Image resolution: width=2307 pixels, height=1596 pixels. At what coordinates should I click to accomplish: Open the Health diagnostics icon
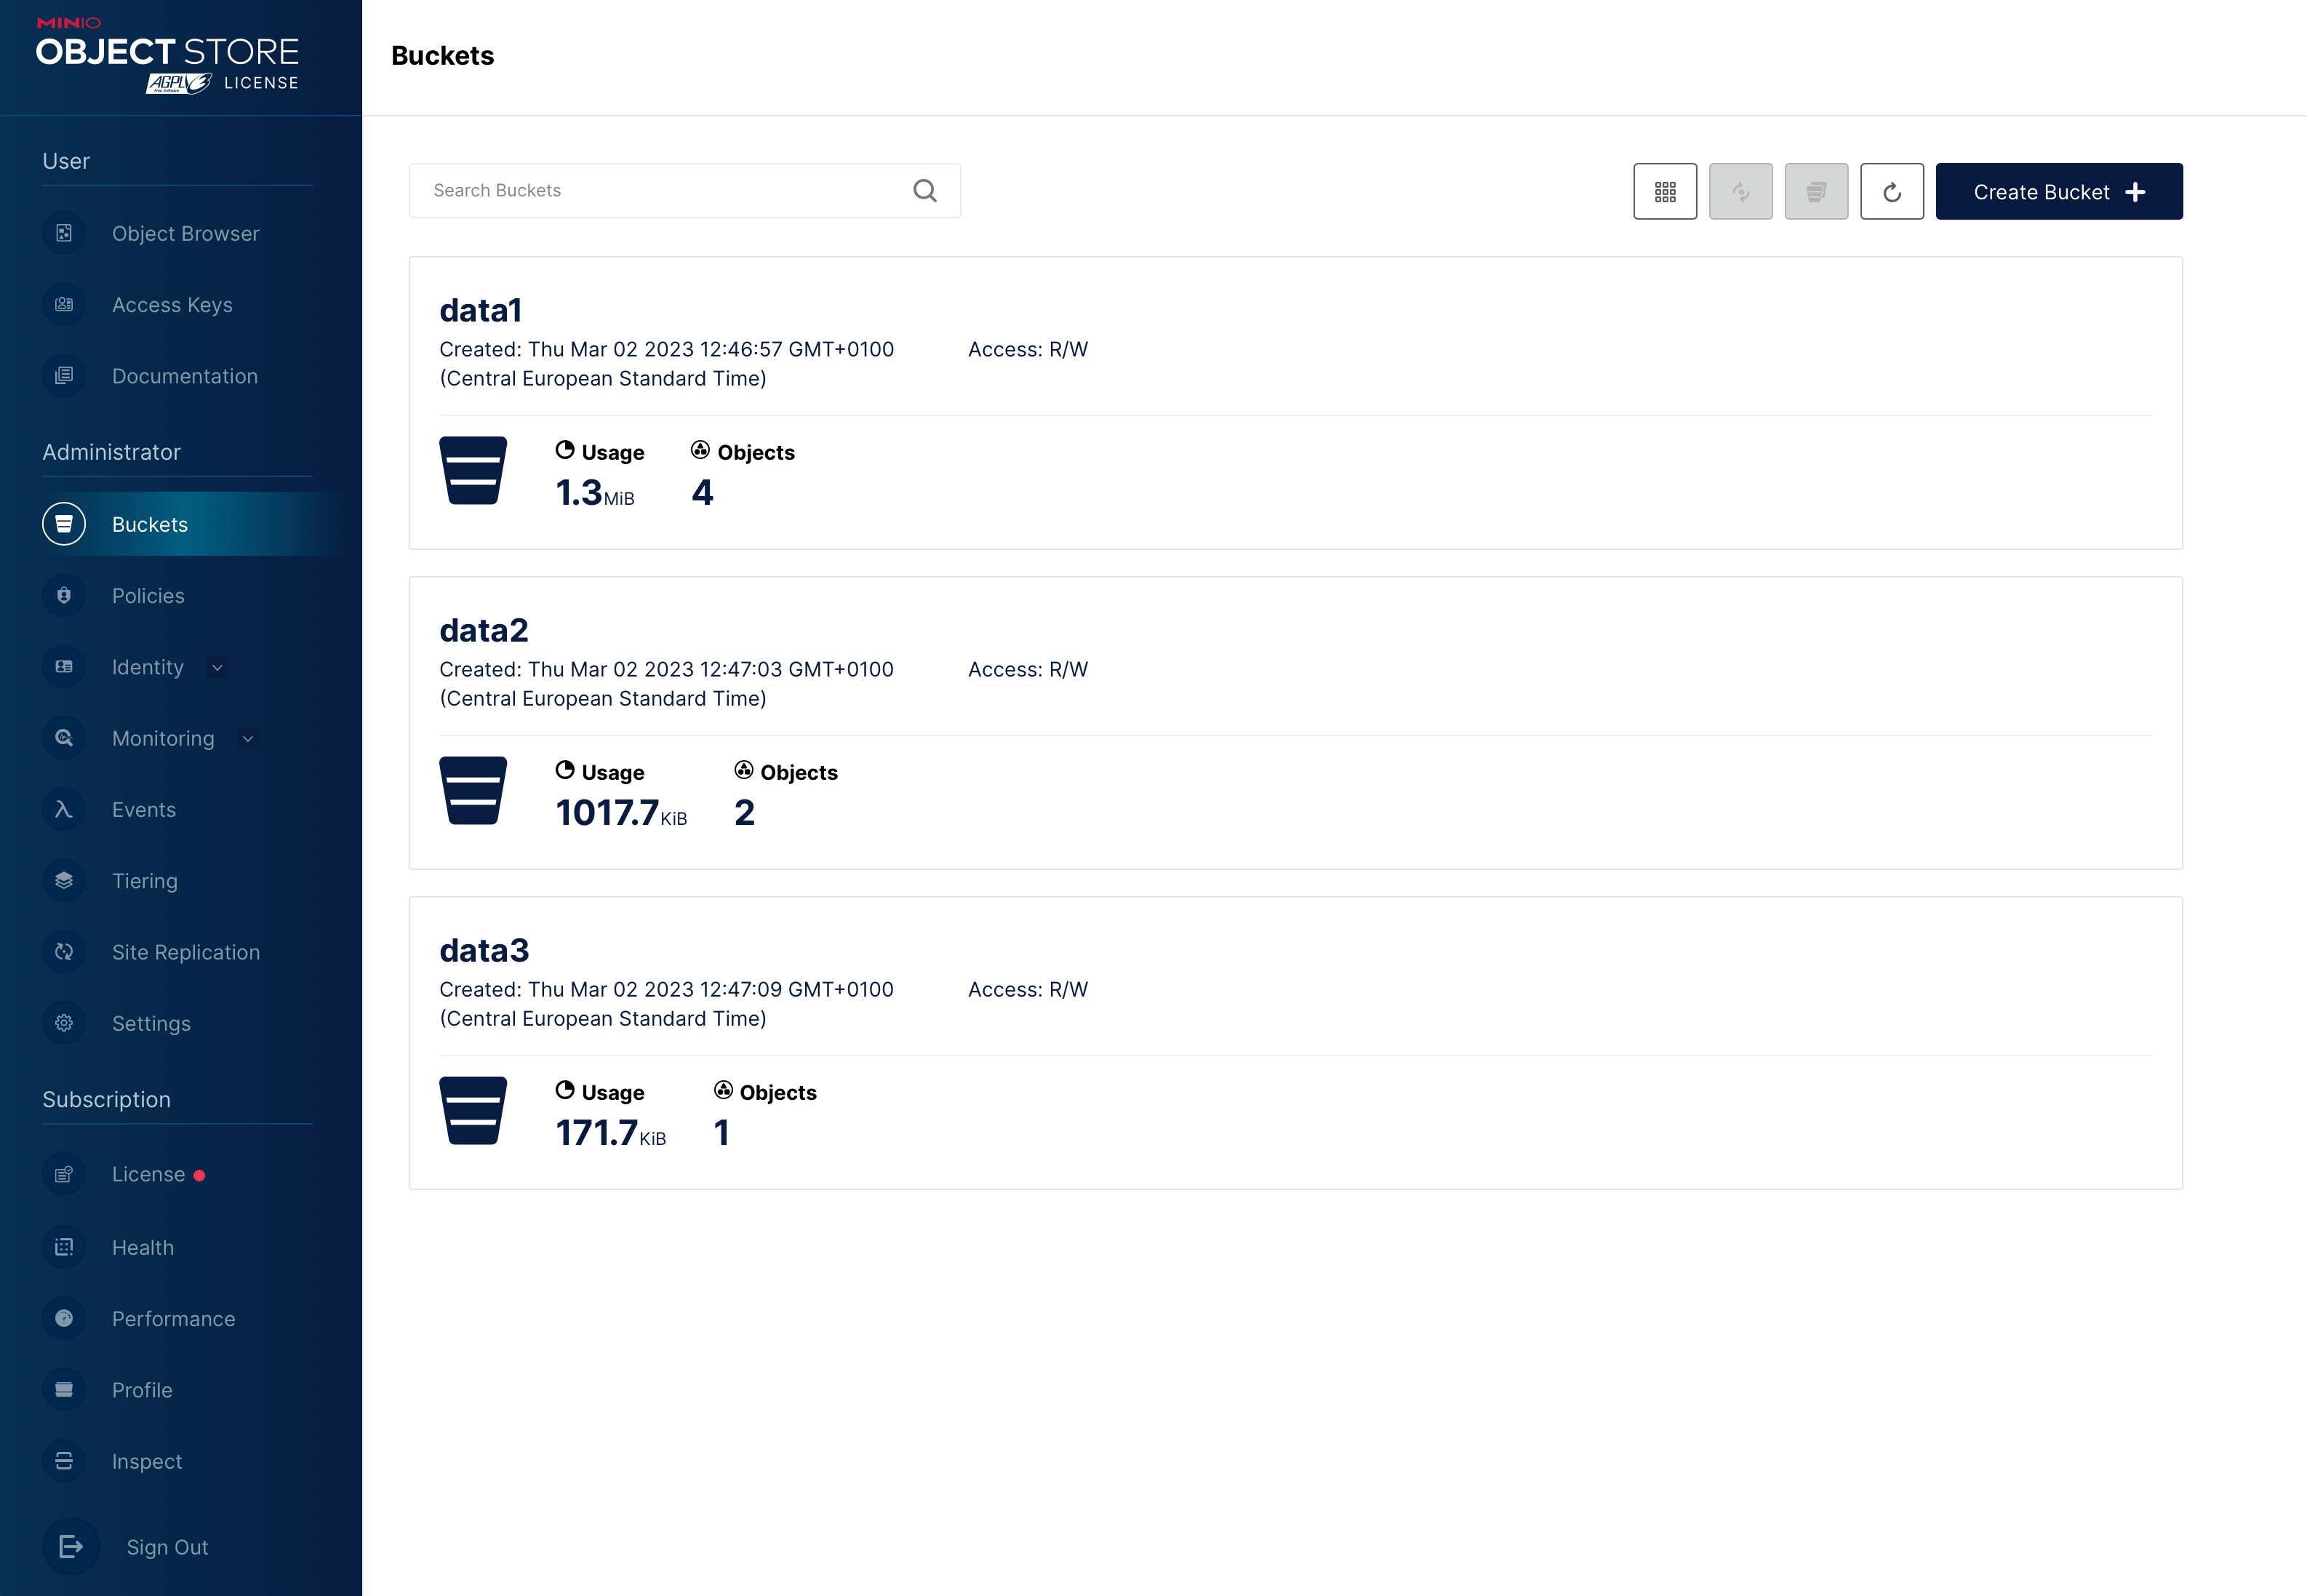[x=64, y=1247]
